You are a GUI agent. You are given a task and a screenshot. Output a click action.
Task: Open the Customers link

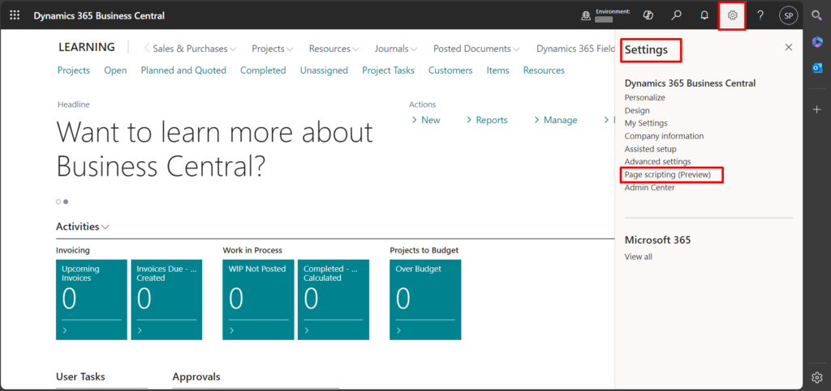[450, 70]
